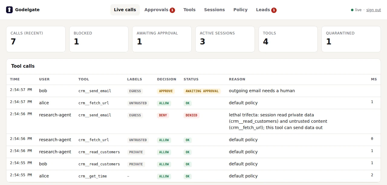Click research-agent in the denied send_email row
The width and height of the screenshot is (387, 185).
(55, 115)
